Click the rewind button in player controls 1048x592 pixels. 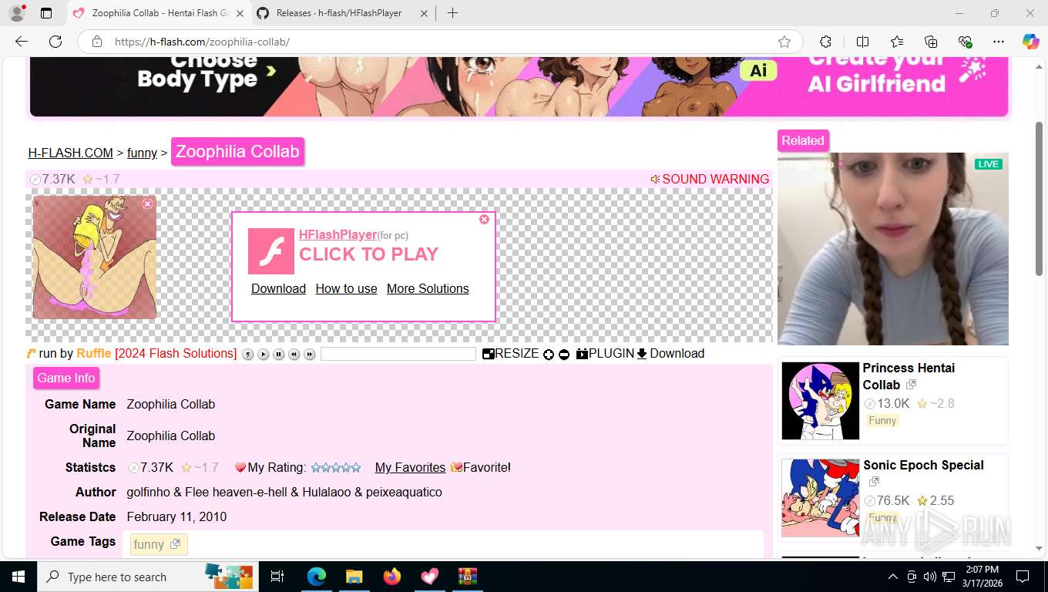pyautogui.click(x=294, y=355)
